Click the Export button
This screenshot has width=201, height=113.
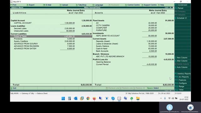pos(31,5)
